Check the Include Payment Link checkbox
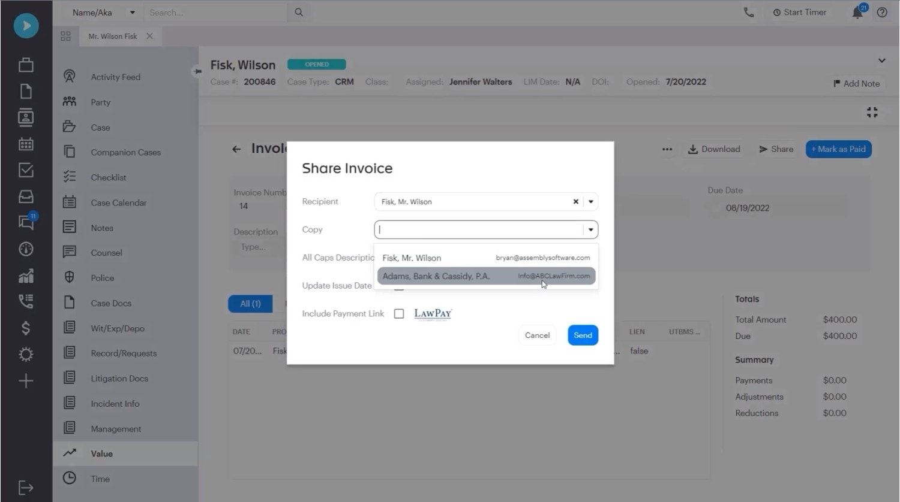This screenshot has height=502, width=900. point(399,313)
